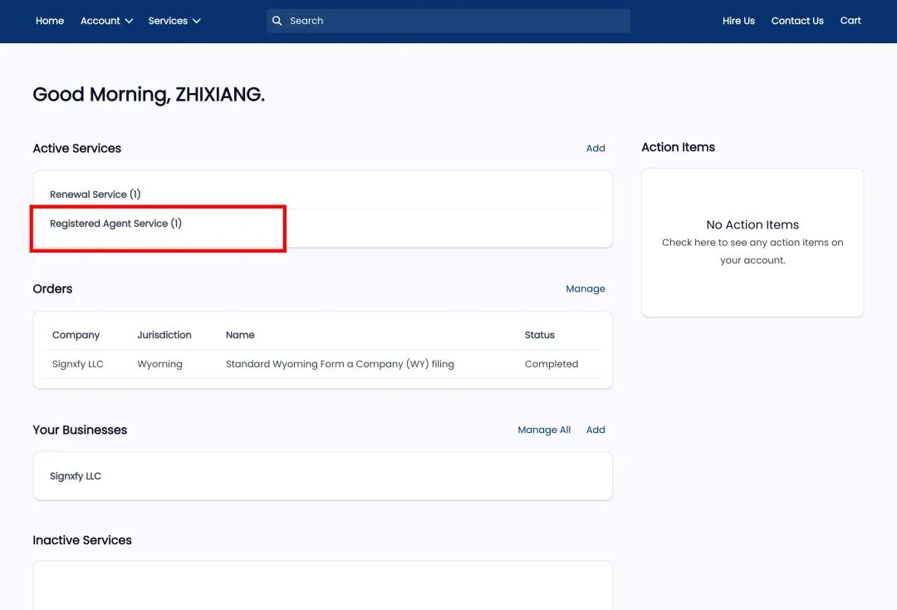Click Add next to Active Services
The image size is (897, 610).
[596, 149]
